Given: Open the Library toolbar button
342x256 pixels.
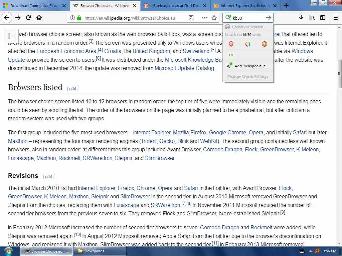Looking at the screenshot, I should tap(312, 18).
